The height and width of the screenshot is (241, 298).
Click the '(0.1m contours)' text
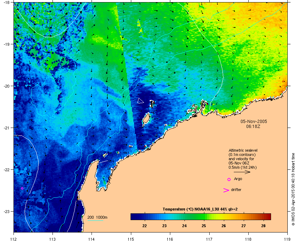242,155
